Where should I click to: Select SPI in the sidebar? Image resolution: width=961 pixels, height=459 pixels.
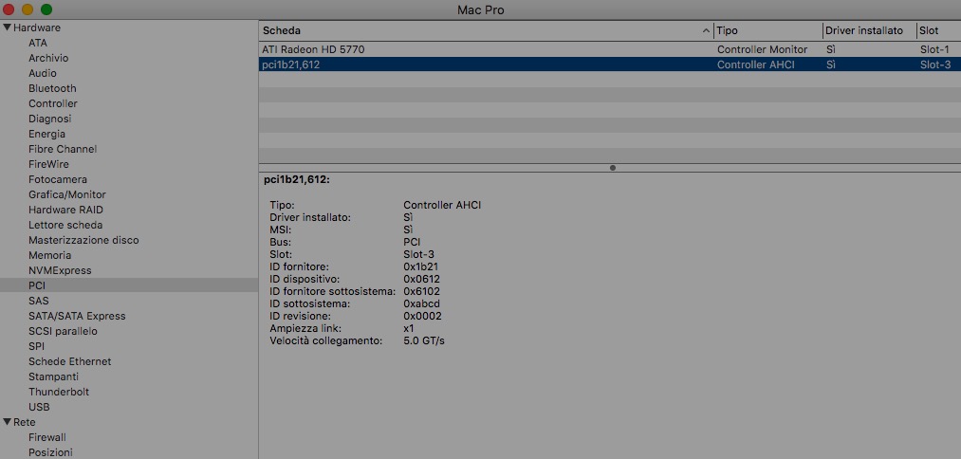click(x=36, y=346)
